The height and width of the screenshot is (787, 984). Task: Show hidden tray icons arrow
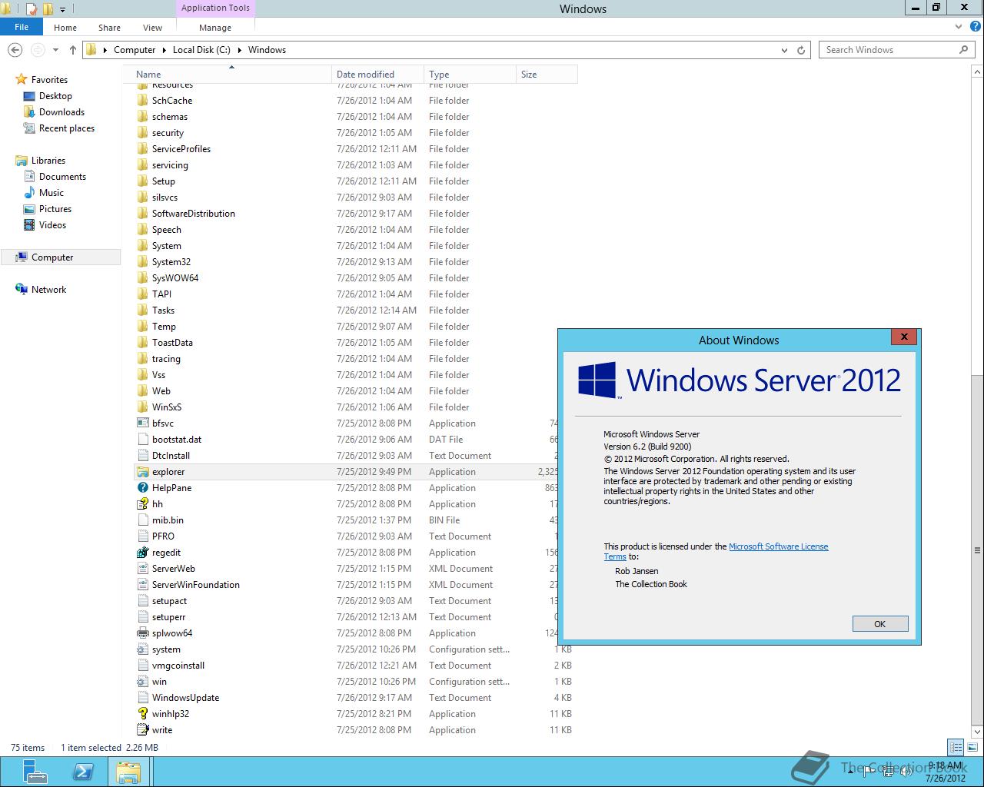point(853,771)
